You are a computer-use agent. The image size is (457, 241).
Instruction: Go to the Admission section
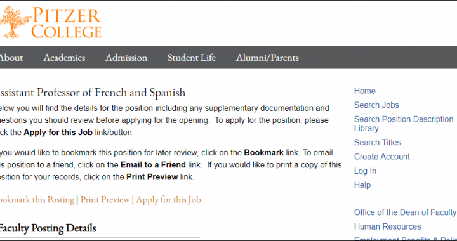[x=126, y=58]
